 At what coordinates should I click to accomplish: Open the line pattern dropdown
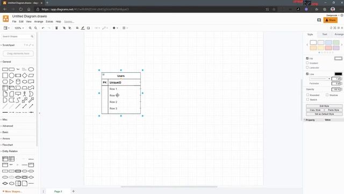pos(320,79)
